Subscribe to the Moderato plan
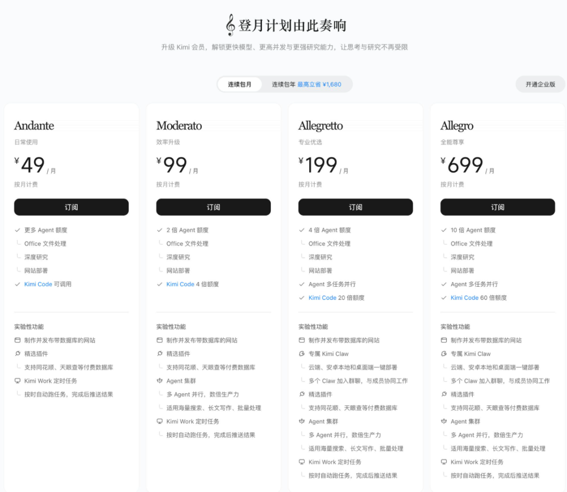Viewport: 567px width, 492px height. tap(213, 207)
